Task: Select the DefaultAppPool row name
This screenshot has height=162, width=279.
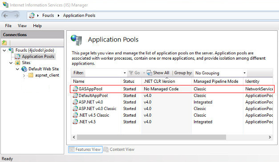Action: point(93,95)
